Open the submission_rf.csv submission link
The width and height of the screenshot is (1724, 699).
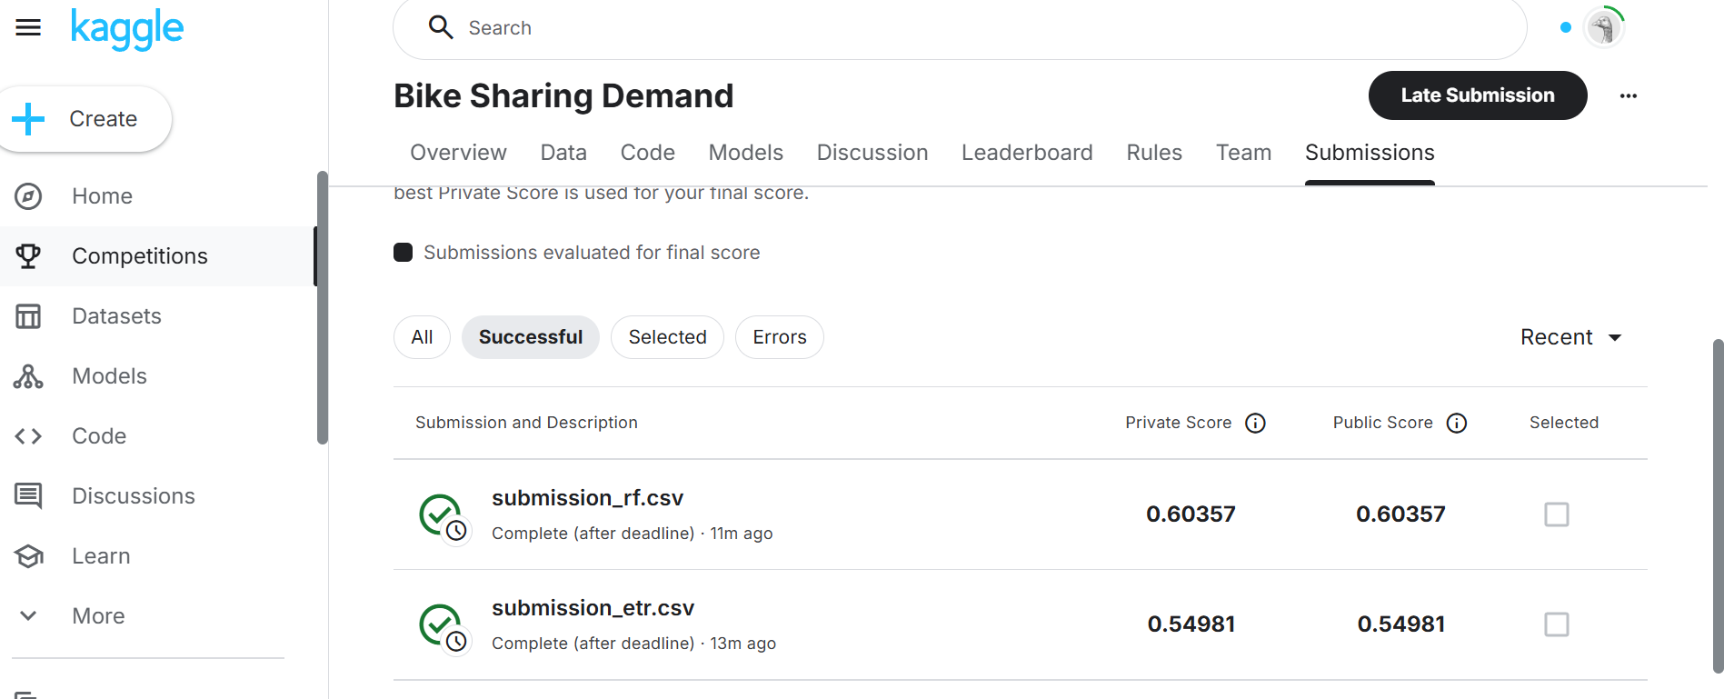[587, 498]
